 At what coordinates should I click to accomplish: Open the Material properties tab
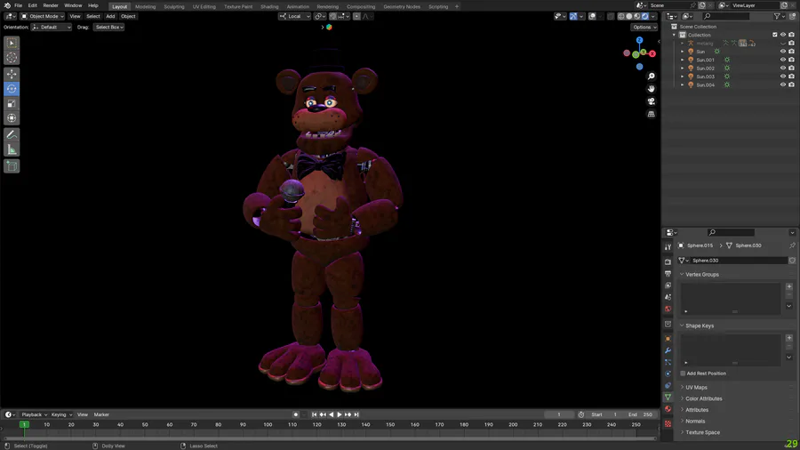coord(668,409)
